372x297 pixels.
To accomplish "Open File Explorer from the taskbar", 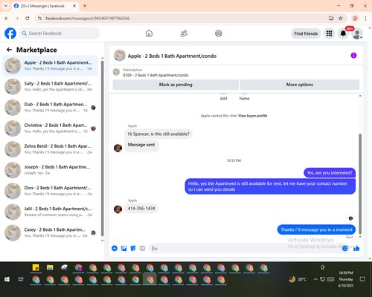I will pyautogui.click(x=50, y=267).
